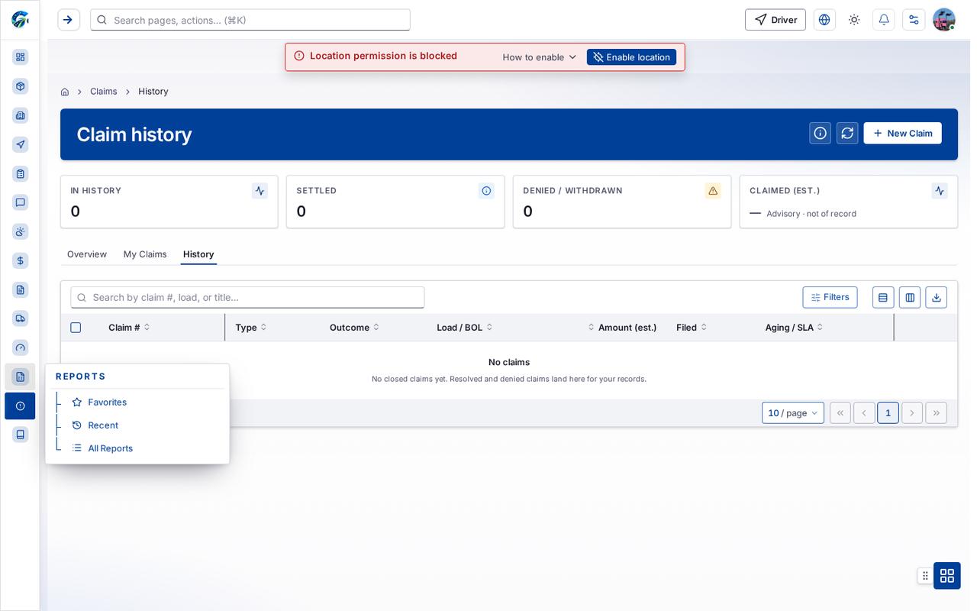Focus the global search pages field
This screenshot has height=611, width=977.
(x=250, y=20)
